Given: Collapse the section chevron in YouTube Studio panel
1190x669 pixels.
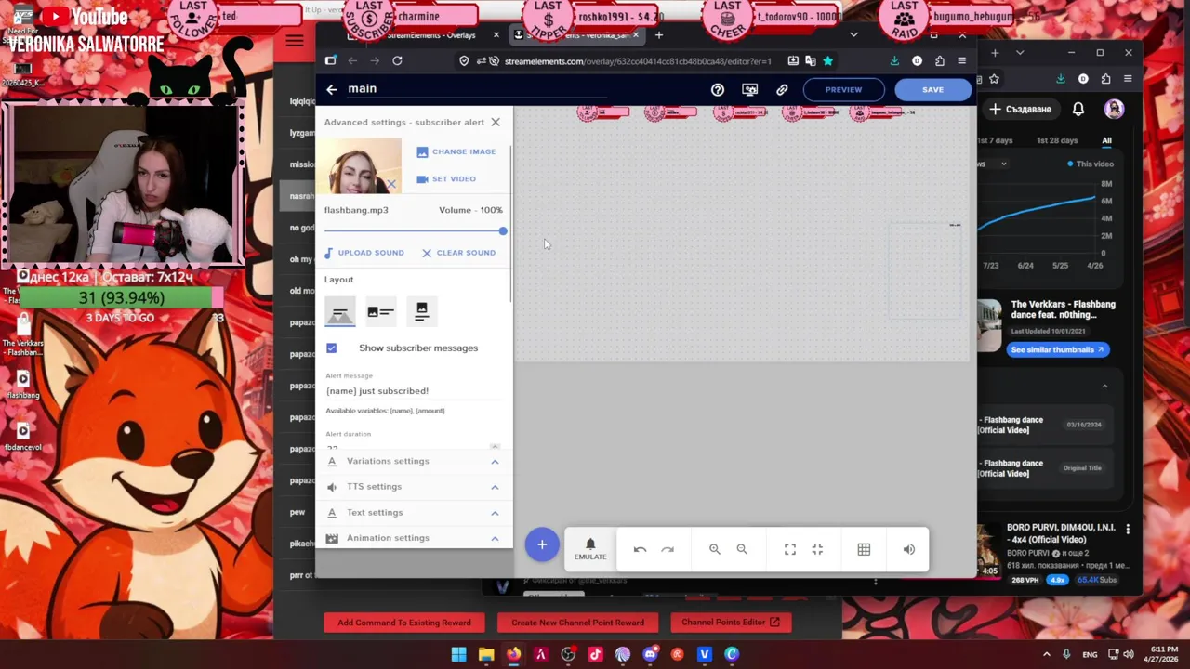Looking at the screenshot, I should tap(1104, 387).
